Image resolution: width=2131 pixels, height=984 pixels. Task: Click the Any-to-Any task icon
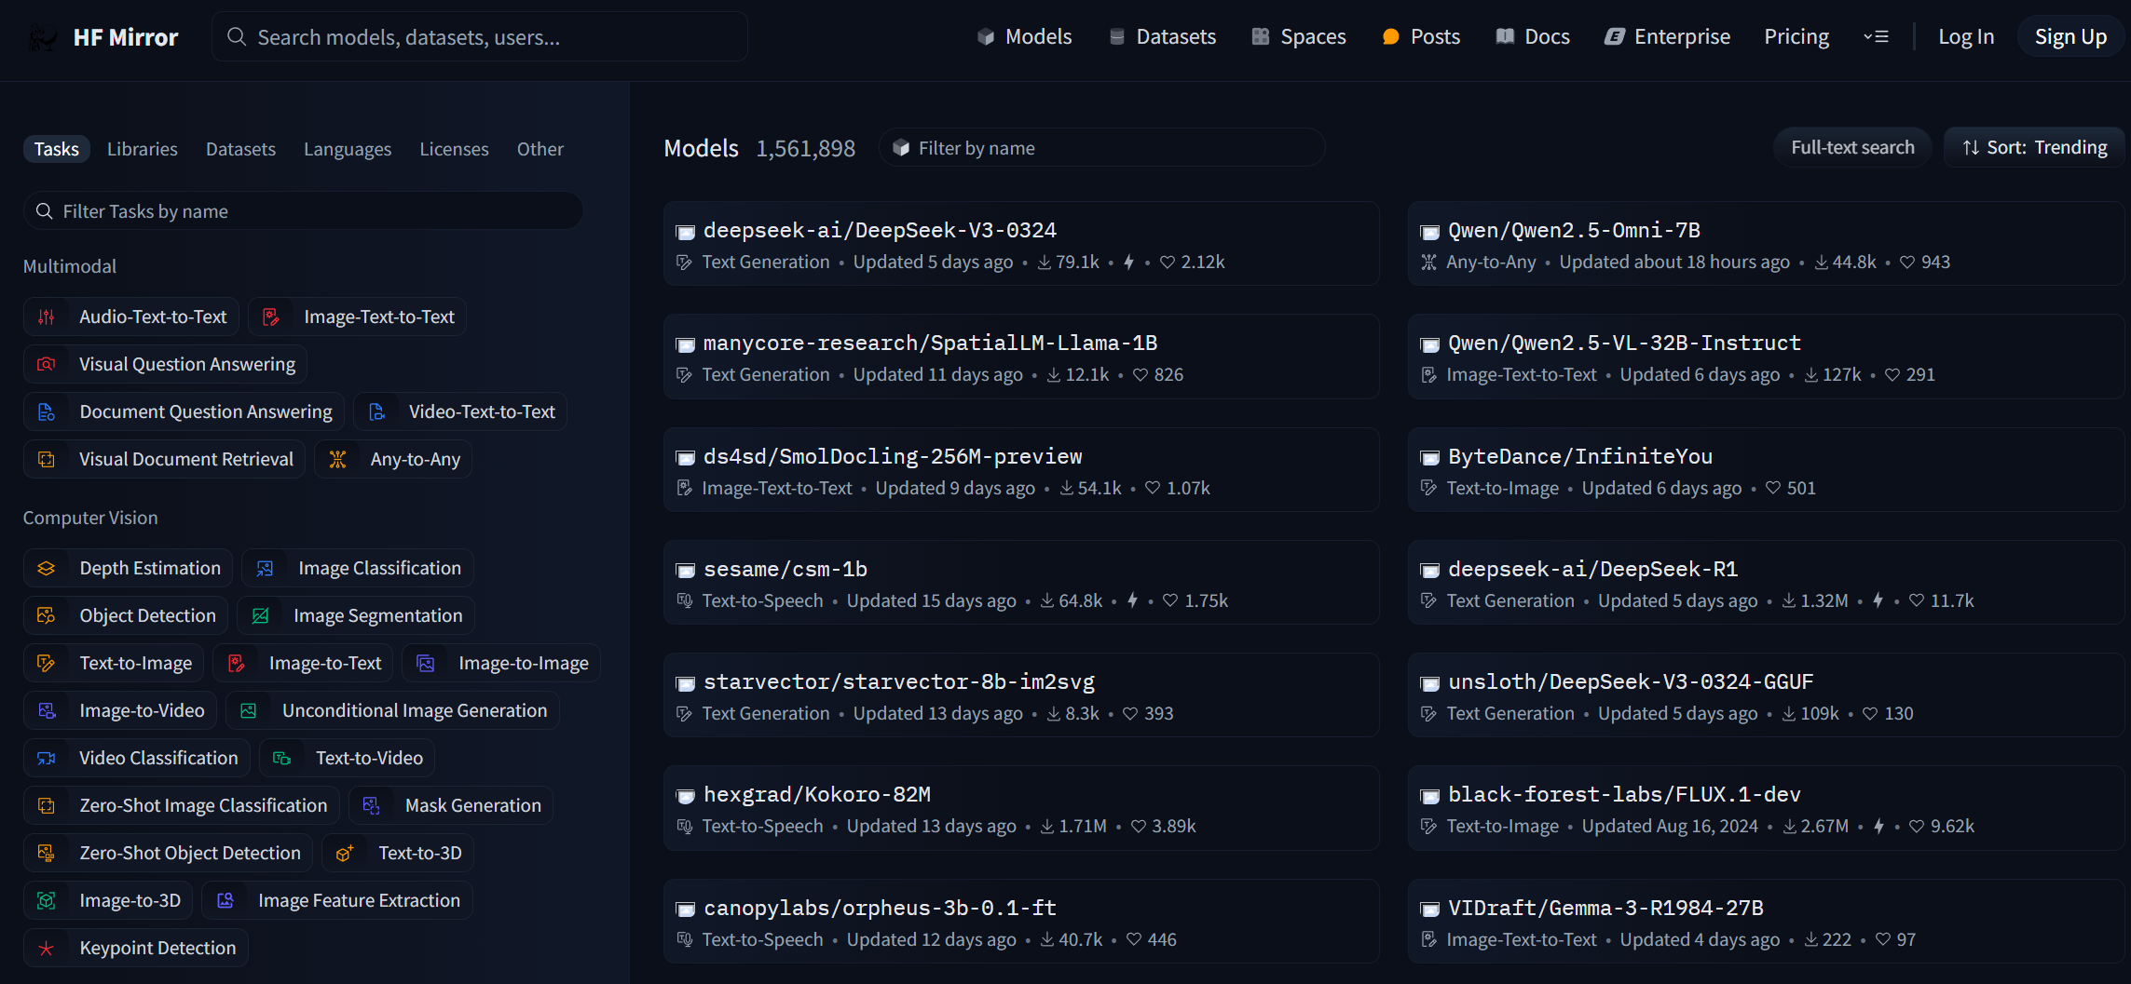(337, 460)
